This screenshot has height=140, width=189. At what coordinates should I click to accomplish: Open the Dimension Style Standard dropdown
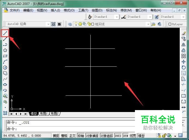[139, 17]
